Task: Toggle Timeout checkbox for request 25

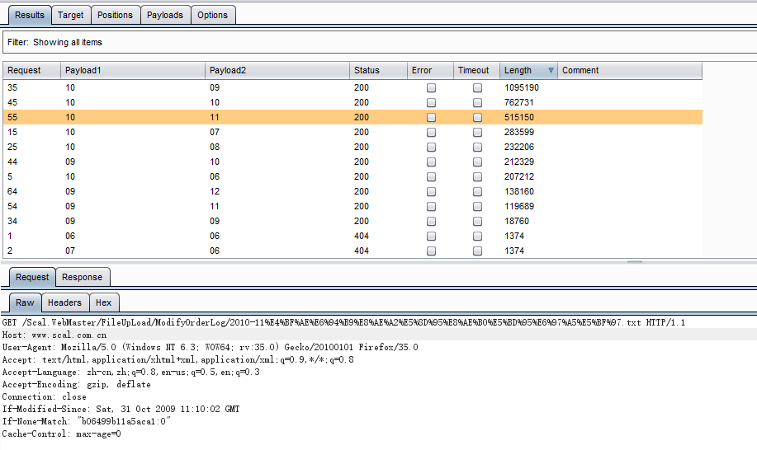Action: (477, 148)
